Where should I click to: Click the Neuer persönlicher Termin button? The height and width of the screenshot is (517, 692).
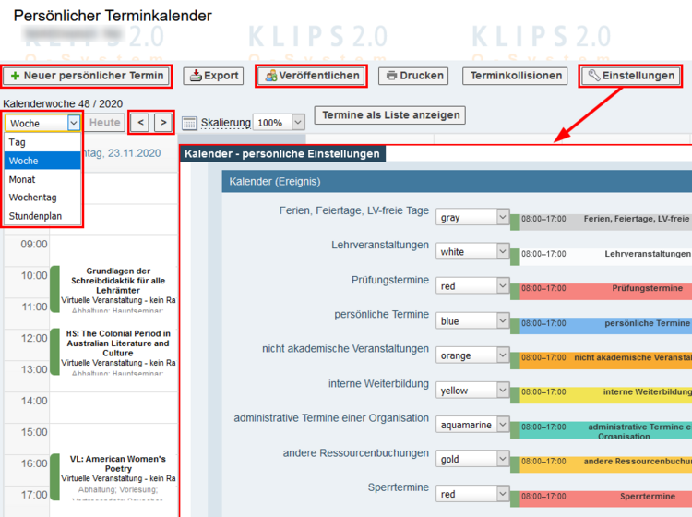pos(87,76)
